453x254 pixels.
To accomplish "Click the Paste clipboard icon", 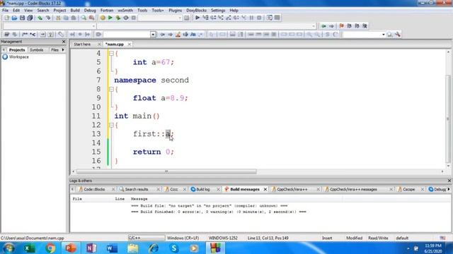I will click(x=74, y=18).
